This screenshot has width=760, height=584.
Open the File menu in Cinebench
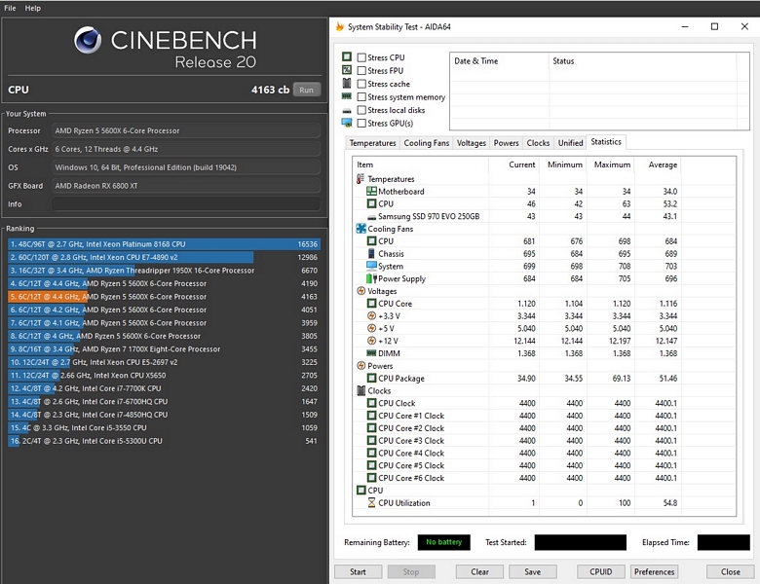[10, 8]
